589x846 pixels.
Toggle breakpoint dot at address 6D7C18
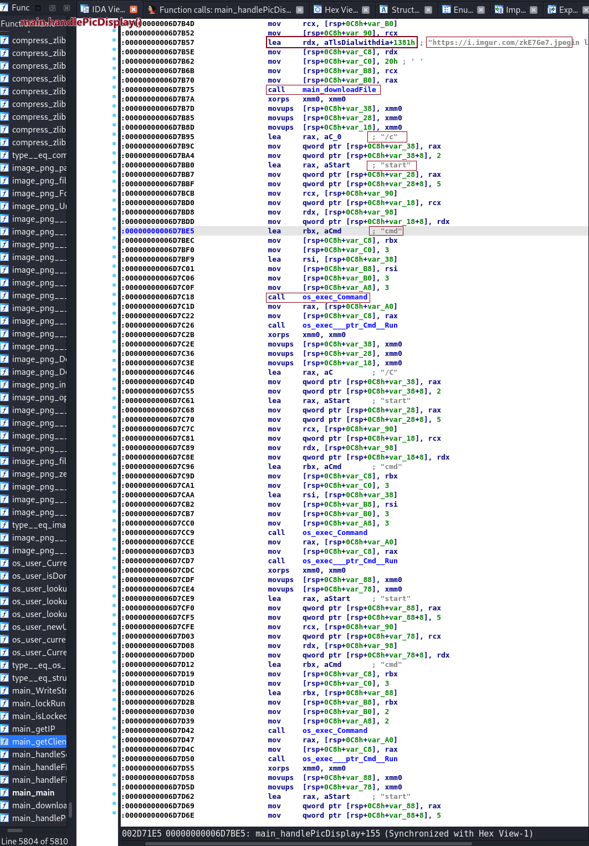click(115, 297)
